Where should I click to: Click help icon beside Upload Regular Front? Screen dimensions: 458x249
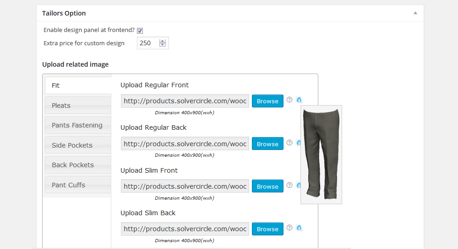(x=289, y=100)
